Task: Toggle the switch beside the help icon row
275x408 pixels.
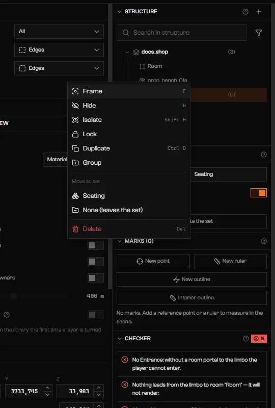Action: pyautogui.click(x=96, y=315)
